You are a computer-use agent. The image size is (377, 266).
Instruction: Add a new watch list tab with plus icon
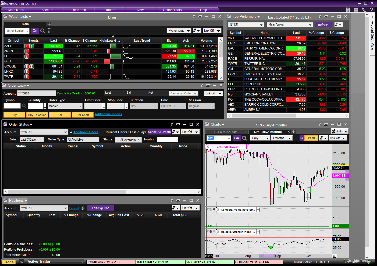tap(49, 24)
